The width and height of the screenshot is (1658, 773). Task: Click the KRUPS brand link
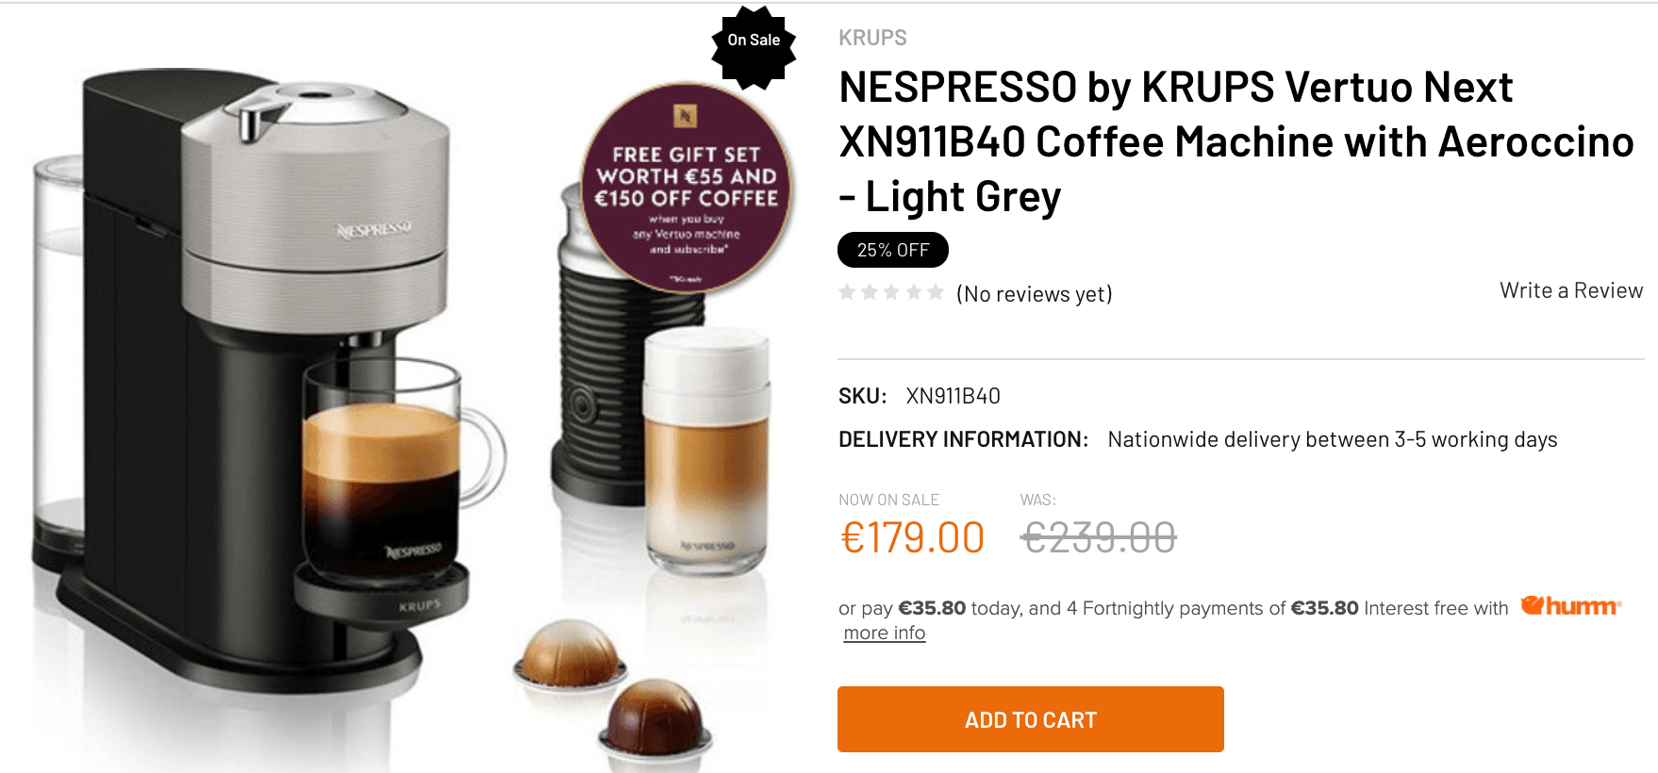[872, 38]
